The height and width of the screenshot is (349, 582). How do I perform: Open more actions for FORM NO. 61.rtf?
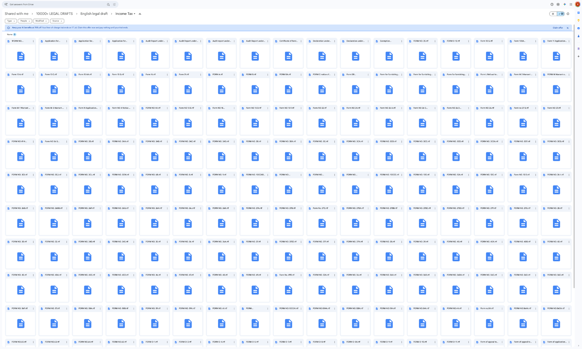(x=234, y=308)
